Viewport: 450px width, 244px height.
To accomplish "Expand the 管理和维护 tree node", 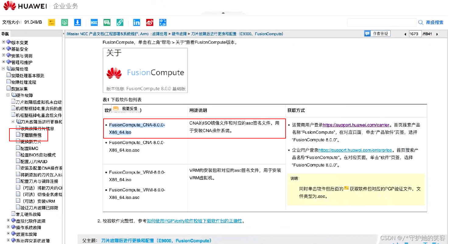I will pos(3,62).
